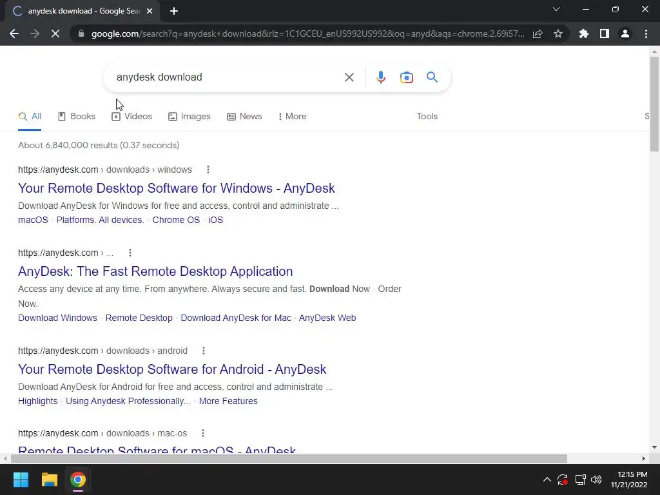Toggle the Chrome side panel icon
This screenshot has width=660, height=495.
pos(605,34)
